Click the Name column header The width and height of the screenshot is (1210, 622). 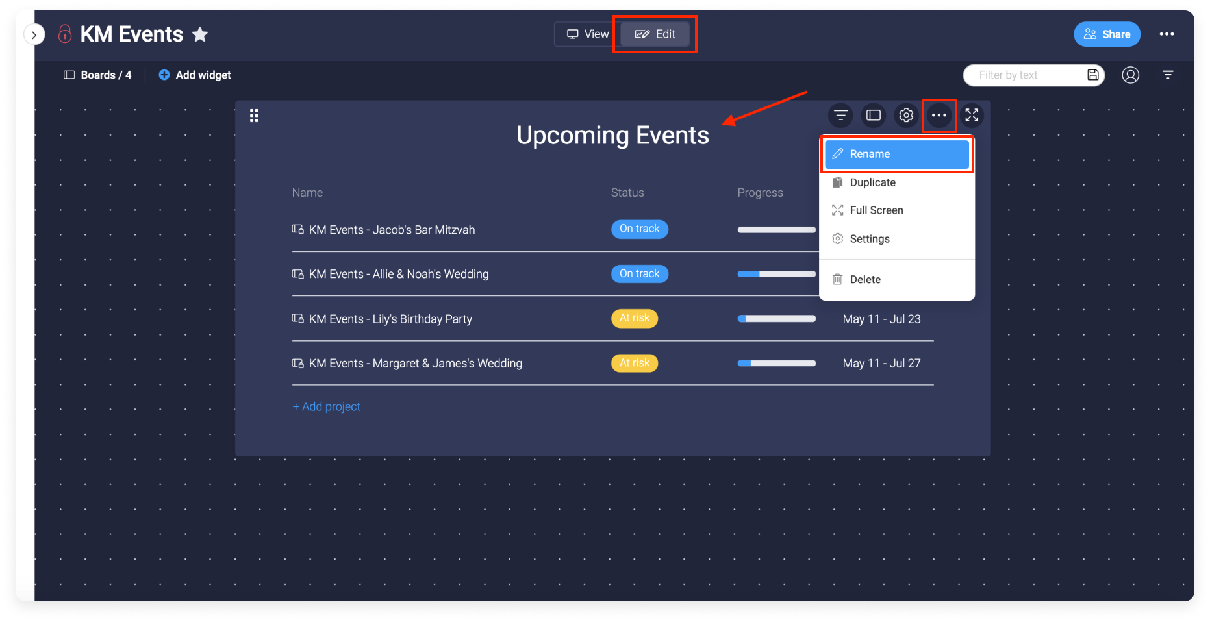pos(307,193)
